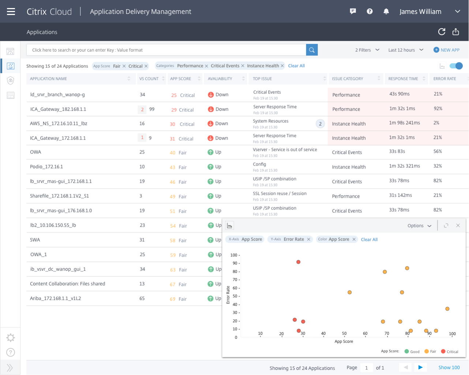Click the export share icon
The height and width of the screenshot is (375, 469).
pyautogui.click(x=455, y=32)
